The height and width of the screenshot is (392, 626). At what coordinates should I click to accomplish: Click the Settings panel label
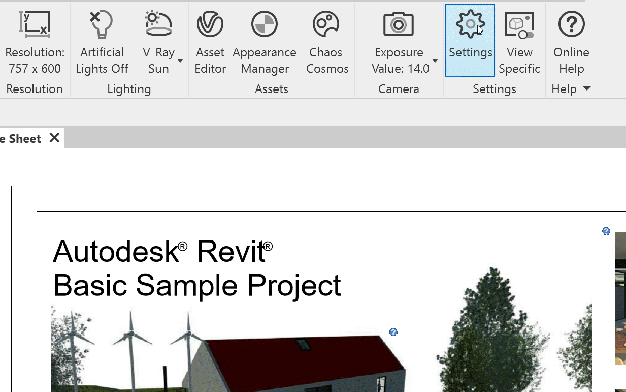(x=495, y=89)
